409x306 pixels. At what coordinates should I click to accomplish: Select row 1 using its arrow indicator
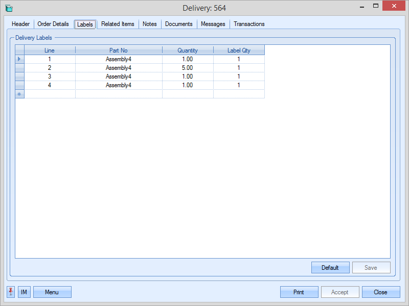coord(19,59)
